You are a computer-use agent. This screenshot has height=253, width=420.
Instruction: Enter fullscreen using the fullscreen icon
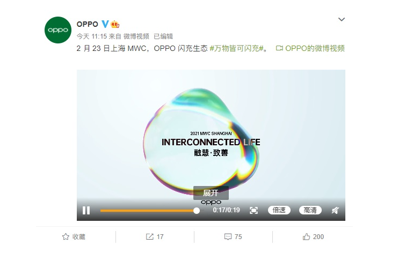[254, 210]
